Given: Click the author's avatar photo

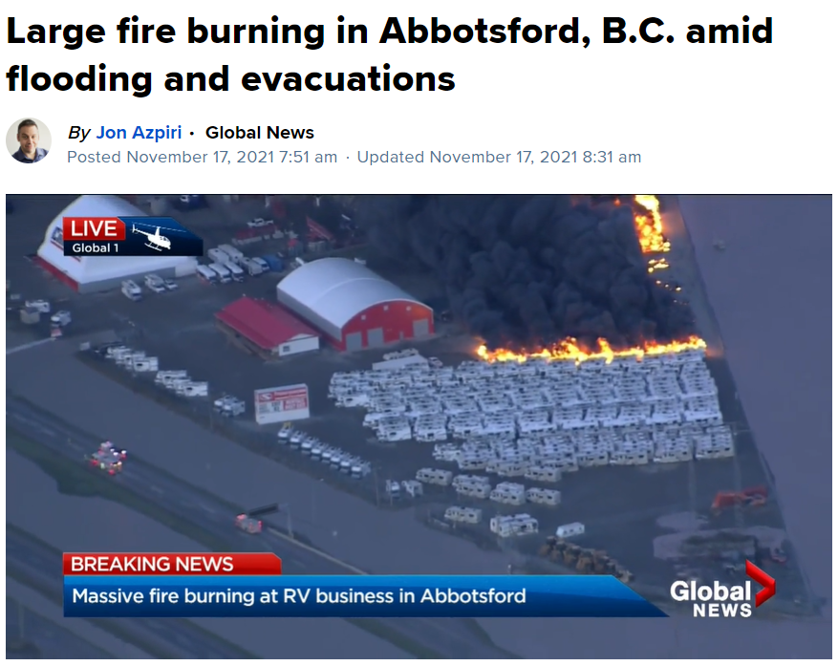Looking at the screenshot, I should [x=29, y=140].
